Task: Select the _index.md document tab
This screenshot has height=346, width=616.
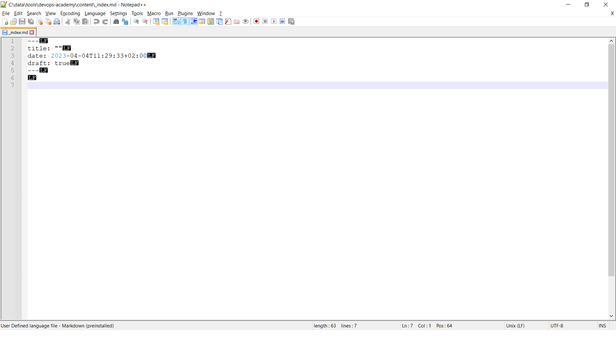Action: click(x=18, y=32)
